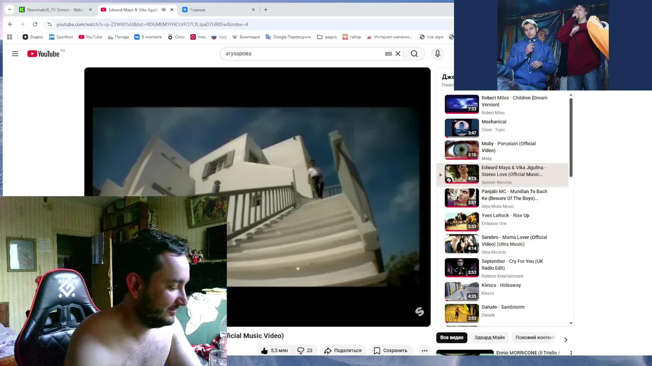
Task: Select the Все видео filter chip
Action: (x=452, y=338)
